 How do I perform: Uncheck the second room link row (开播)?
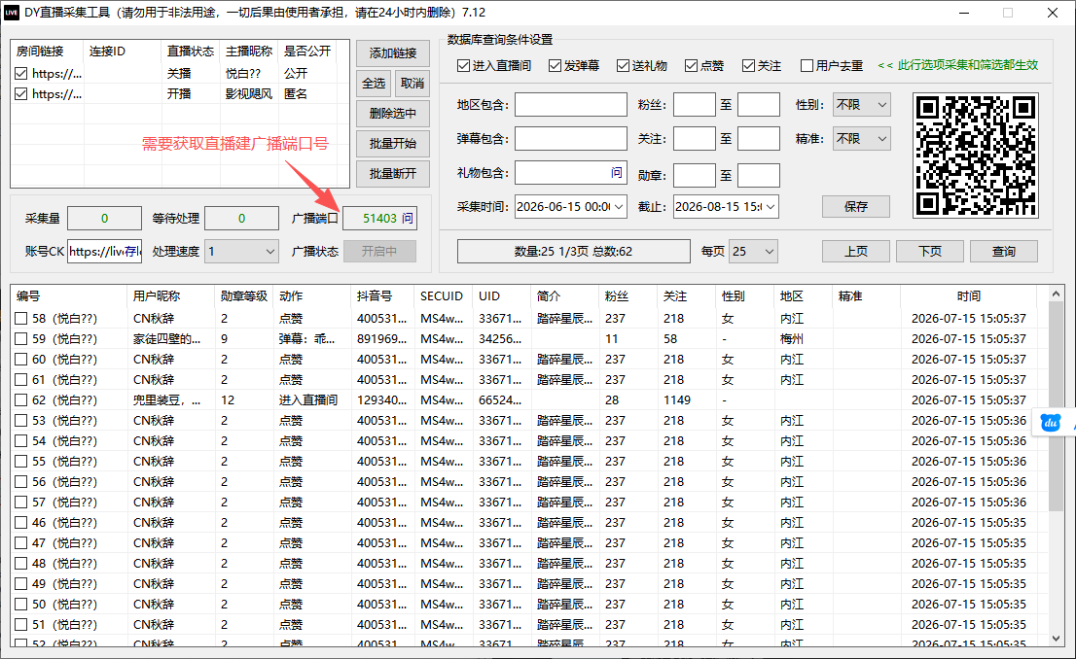(21, 94)
